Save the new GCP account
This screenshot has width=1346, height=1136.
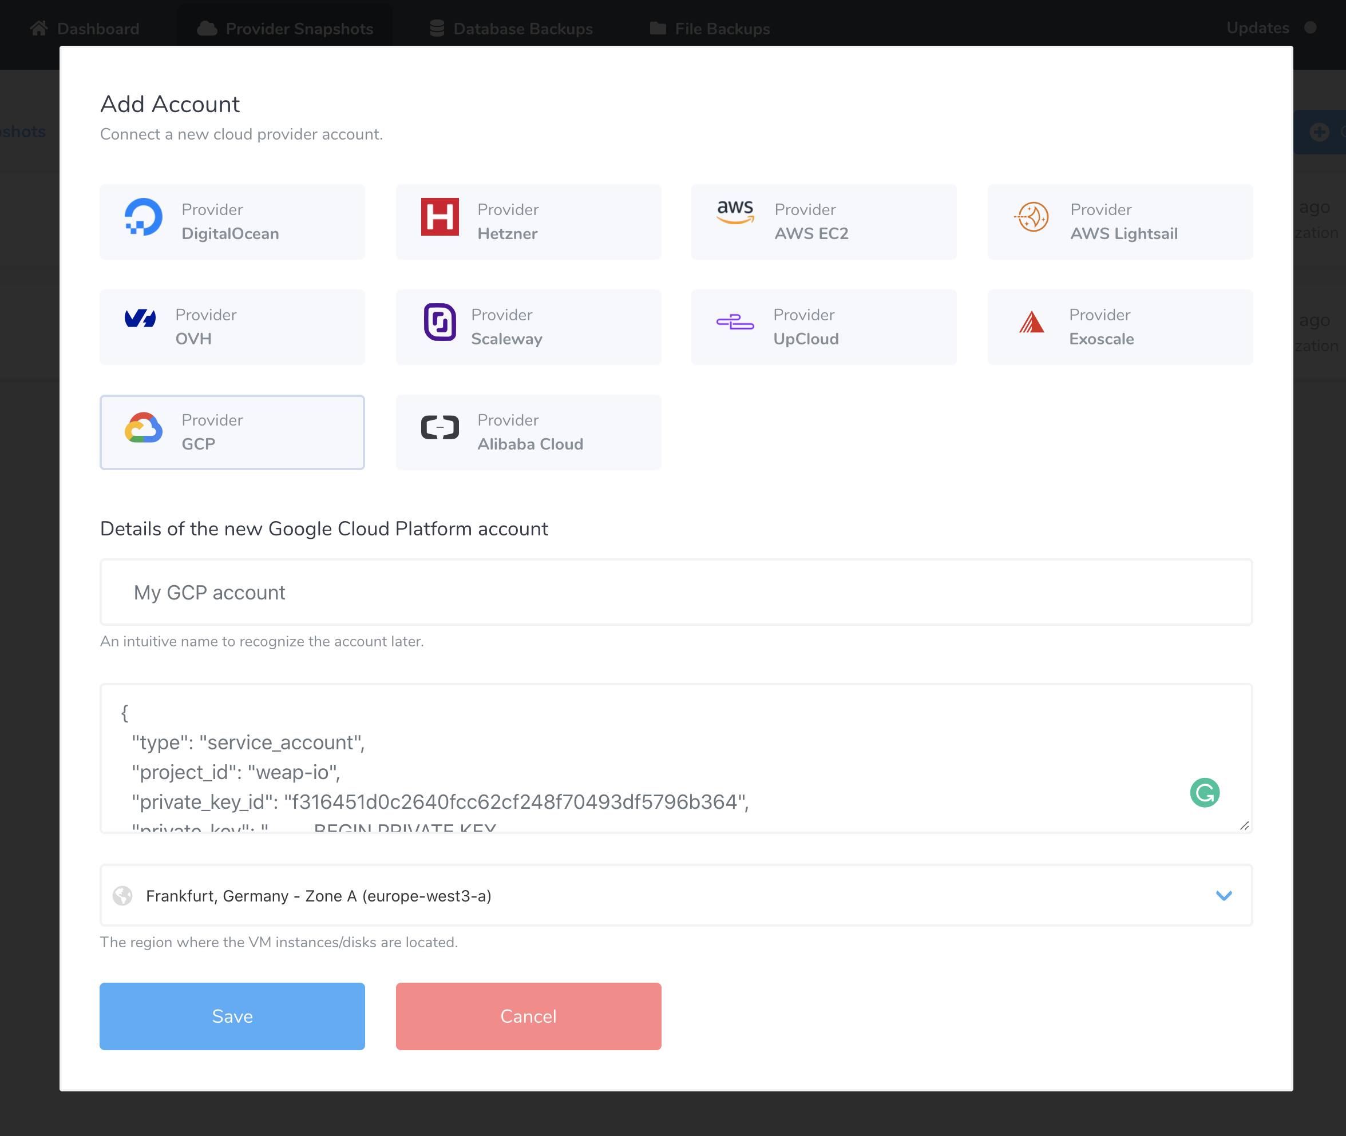click(x=232, y=1016)
